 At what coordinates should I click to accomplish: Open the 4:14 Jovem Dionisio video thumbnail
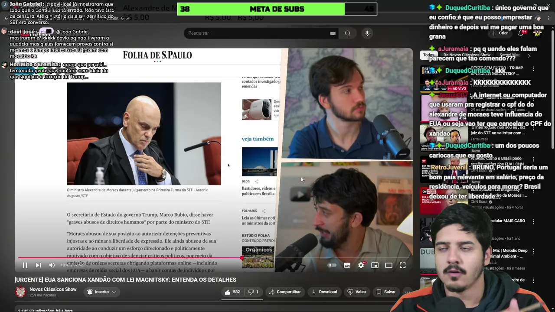[443, 108]
